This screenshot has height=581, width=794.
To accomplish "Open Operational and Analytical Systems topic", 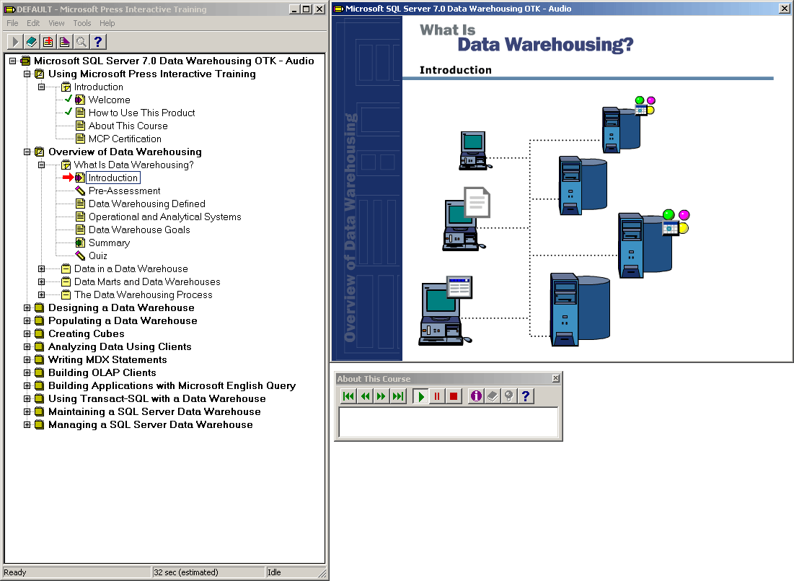I will [165, 217].
